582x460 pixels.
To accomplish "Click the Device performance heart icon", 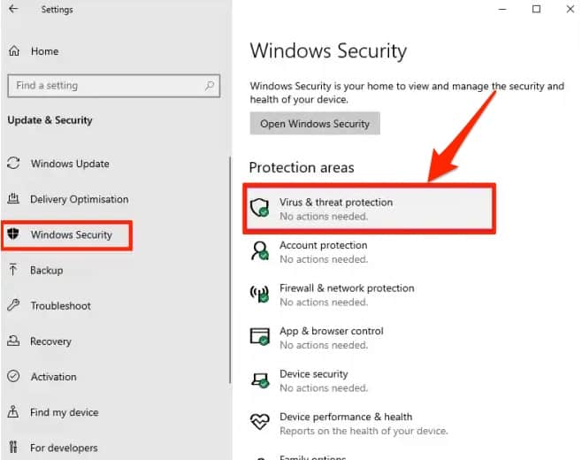I will click(260, 423).
